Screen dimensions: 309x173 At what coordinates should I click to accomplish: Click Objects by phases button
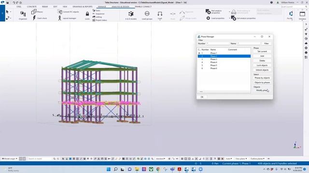click(262, 83)
